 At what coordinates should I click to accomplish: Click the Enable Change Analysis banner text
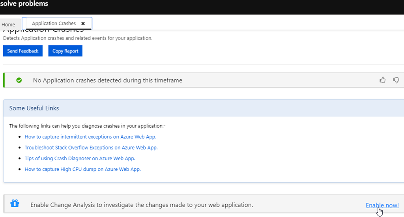click(x=142, y=205)
